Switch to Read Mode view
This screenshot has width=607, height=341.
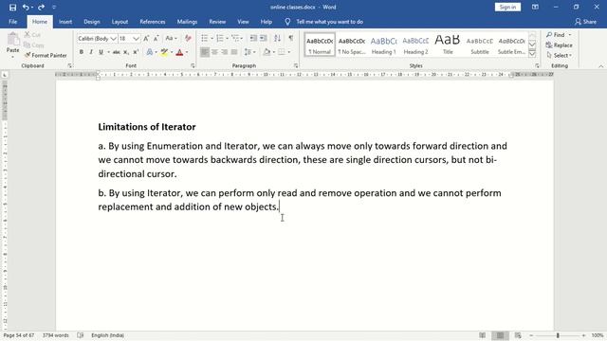tap(482, 335)
